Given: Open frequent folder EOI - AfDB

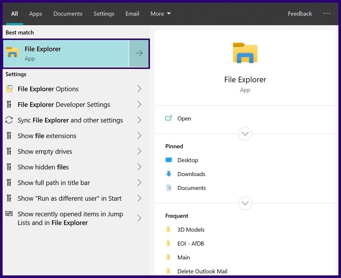Looking at the screenshot, I should [190, 244].
